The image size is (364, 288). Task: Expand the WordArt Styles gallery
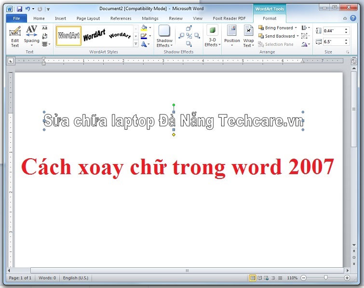(136, 44)
